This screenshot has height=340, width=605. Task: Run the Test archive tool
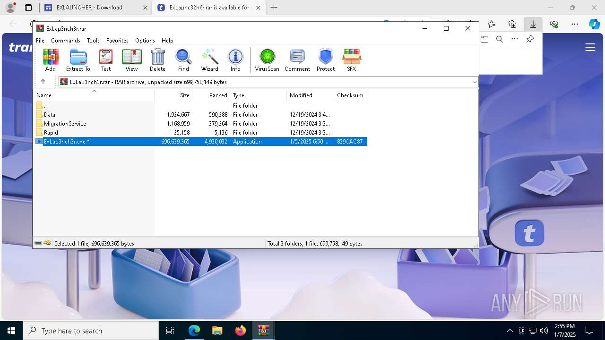coord(106,60)
